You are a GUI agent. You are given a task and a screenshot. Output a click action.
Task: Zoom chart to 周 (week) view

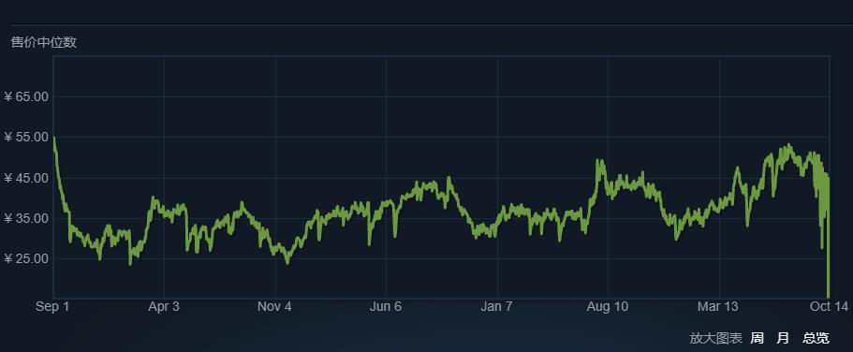tap(757, 338)
